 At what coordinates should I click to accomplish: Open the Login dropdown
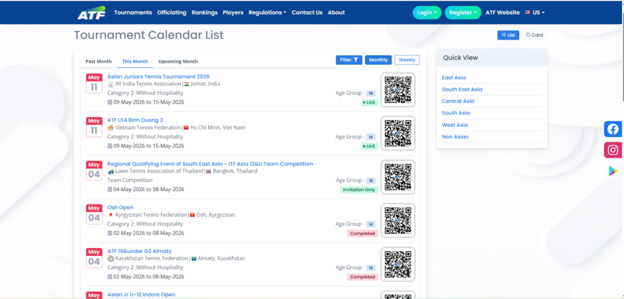point(427,12)
